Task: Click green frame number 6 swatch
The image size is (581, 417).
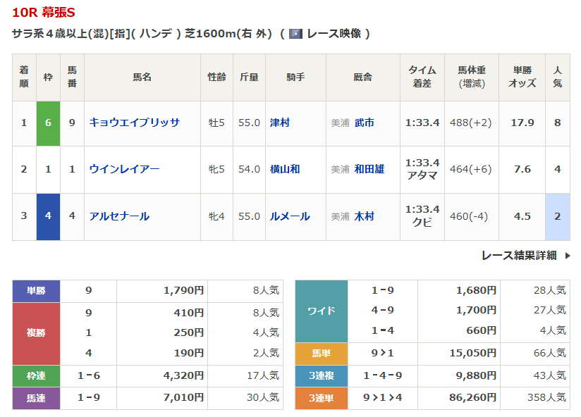Action: [48, 123]
